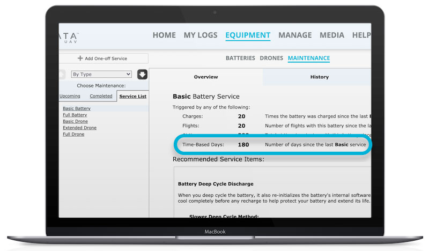Viewport: 429px width, 251px height.
Task: Click the download arrow icon next to By Type
Action: (x=142, y=74)
